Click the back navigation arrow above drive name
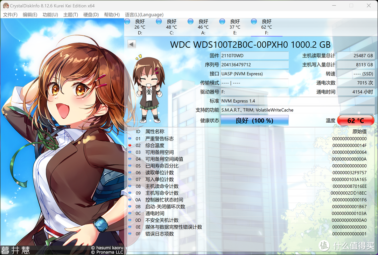The width and height of the screenshot is (378, 255). pos(131,44)
